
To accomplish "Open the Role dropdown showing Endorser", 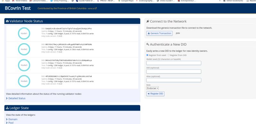I will 153,88.
